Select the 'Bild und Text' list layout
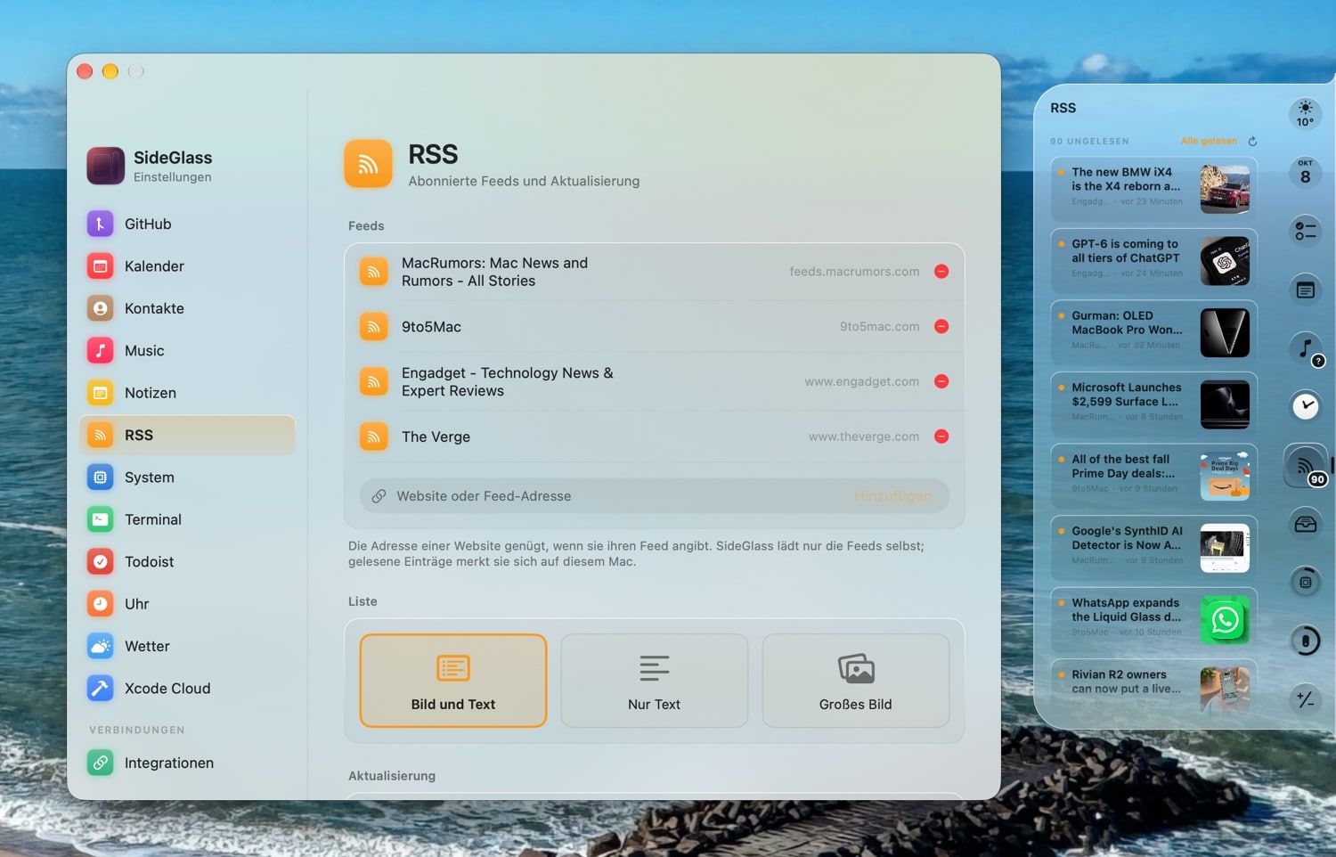The height and width of the screenshot is (857, 1336). click(453, 681)
